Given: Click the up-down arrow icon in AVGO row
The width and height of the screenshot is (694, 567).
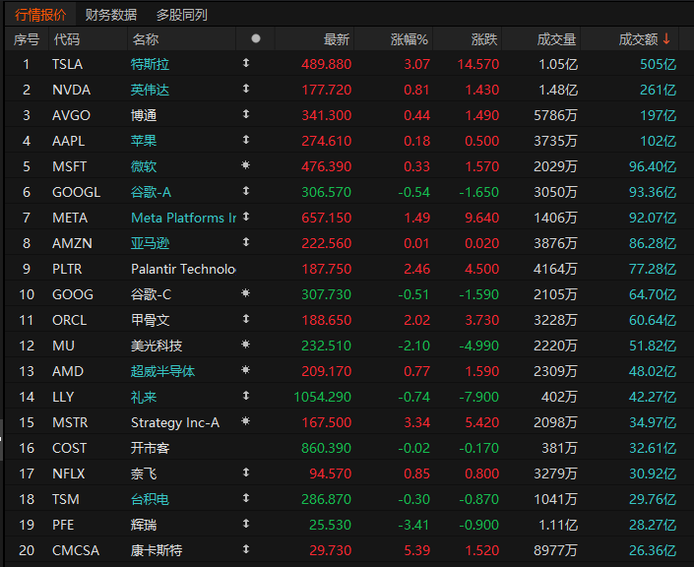Looking at the screenshot, I should point(246,114).
